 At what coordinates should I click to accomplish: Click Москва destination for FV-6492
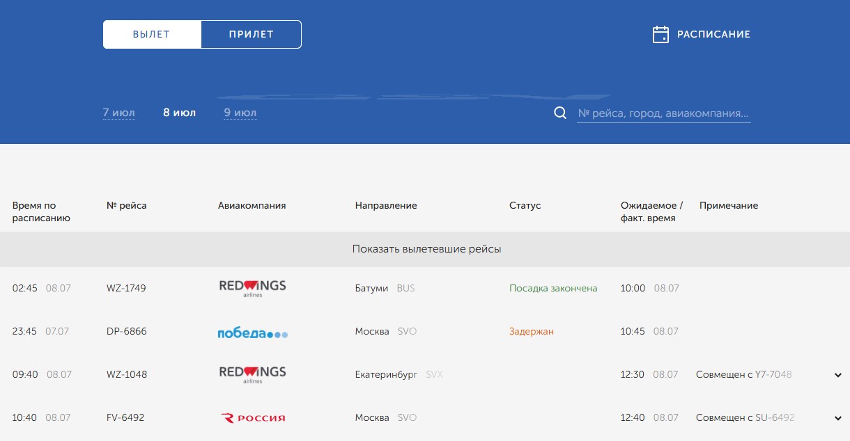tap(372, 417)
